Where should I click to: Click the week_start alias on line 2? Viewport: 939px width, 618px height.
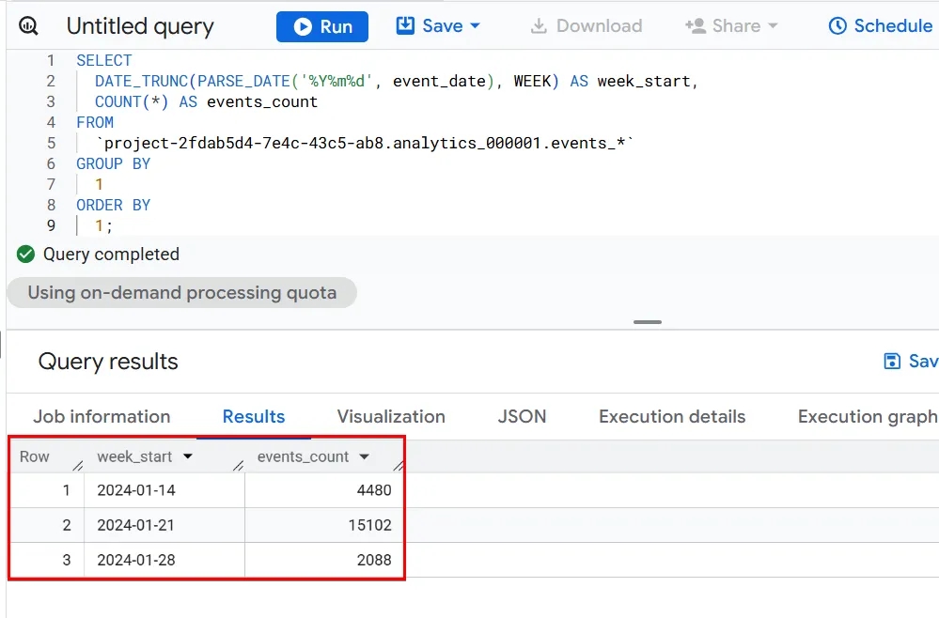coord(644,81)
